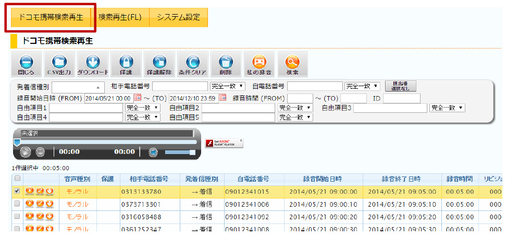Image resolution: width=506 pixels, height=248 pixels.
Task: Check the checkbox for row 0316058488
Action: (x=17, y=216)
